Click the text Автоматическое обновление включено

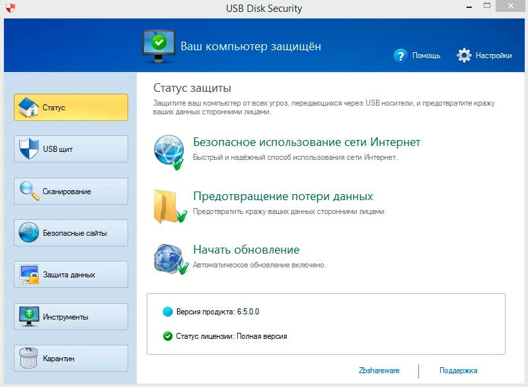pos(259,265)
